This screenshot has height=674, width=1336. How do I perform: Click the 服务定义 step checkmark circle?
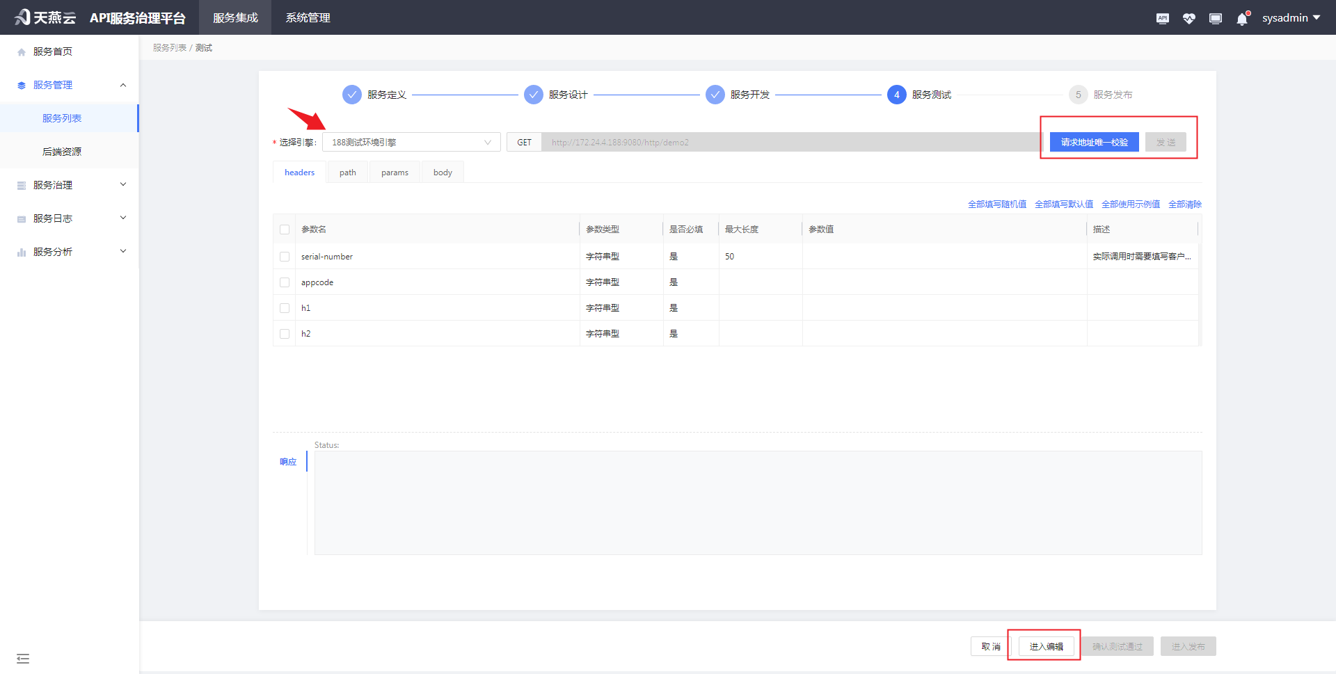coord(352,95)
